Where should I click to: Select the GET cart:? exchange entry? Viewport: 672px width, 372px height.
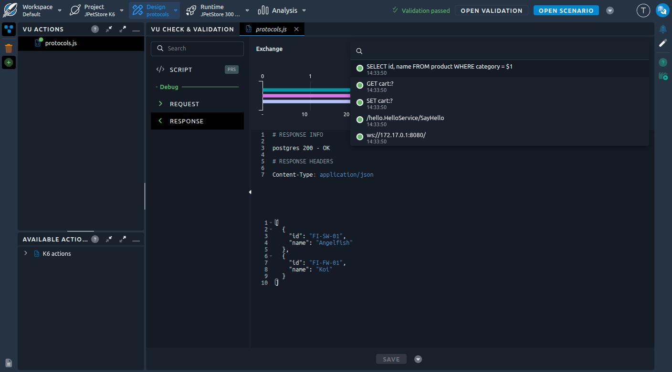500,86
